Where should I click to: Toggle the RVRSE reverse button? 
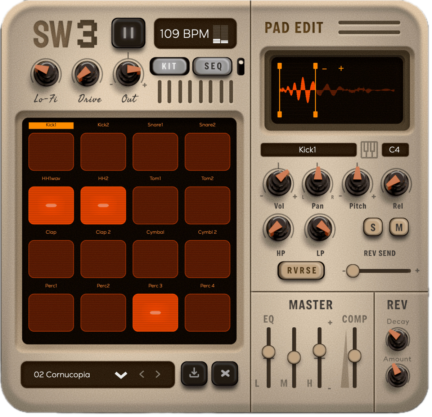301,270
